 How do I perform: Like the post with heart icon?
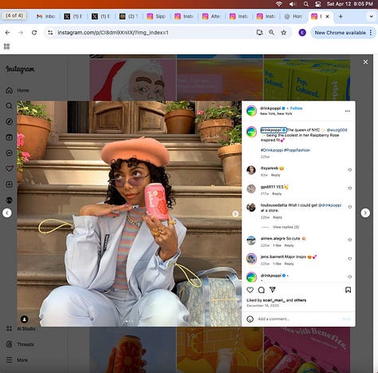click(250, 290)
